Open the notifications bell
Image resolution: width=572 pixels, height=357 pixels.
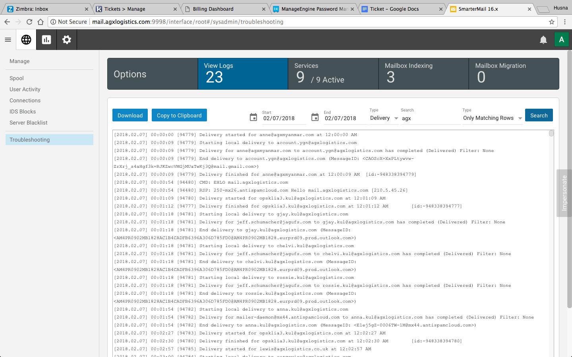coord(543,40)
